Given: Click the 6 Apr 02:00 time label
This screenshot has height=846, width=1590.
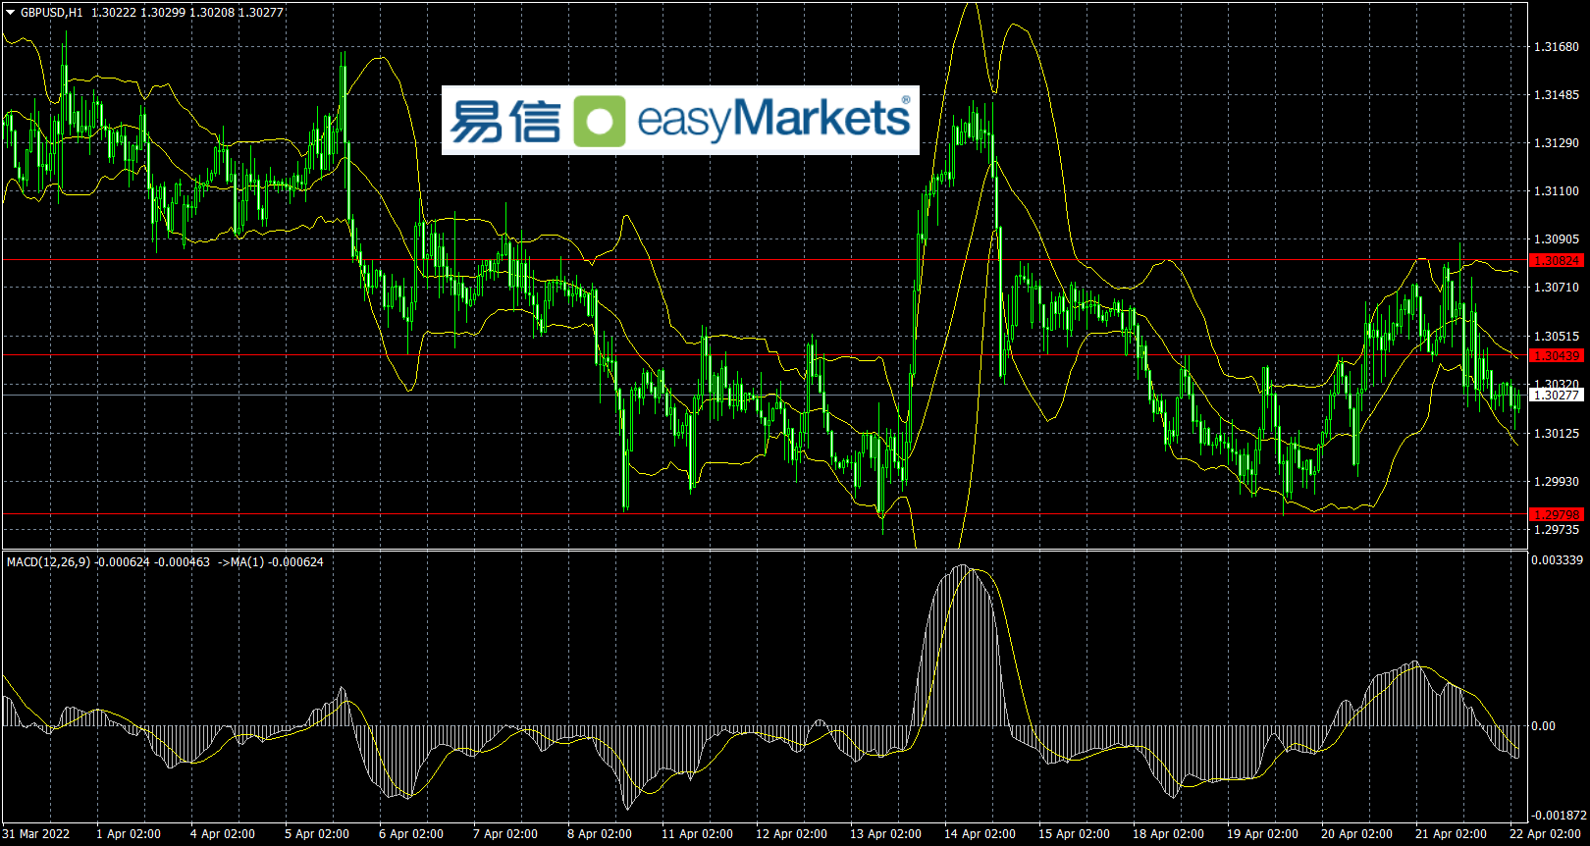Looking at the screenshot, I should point(411,834).
